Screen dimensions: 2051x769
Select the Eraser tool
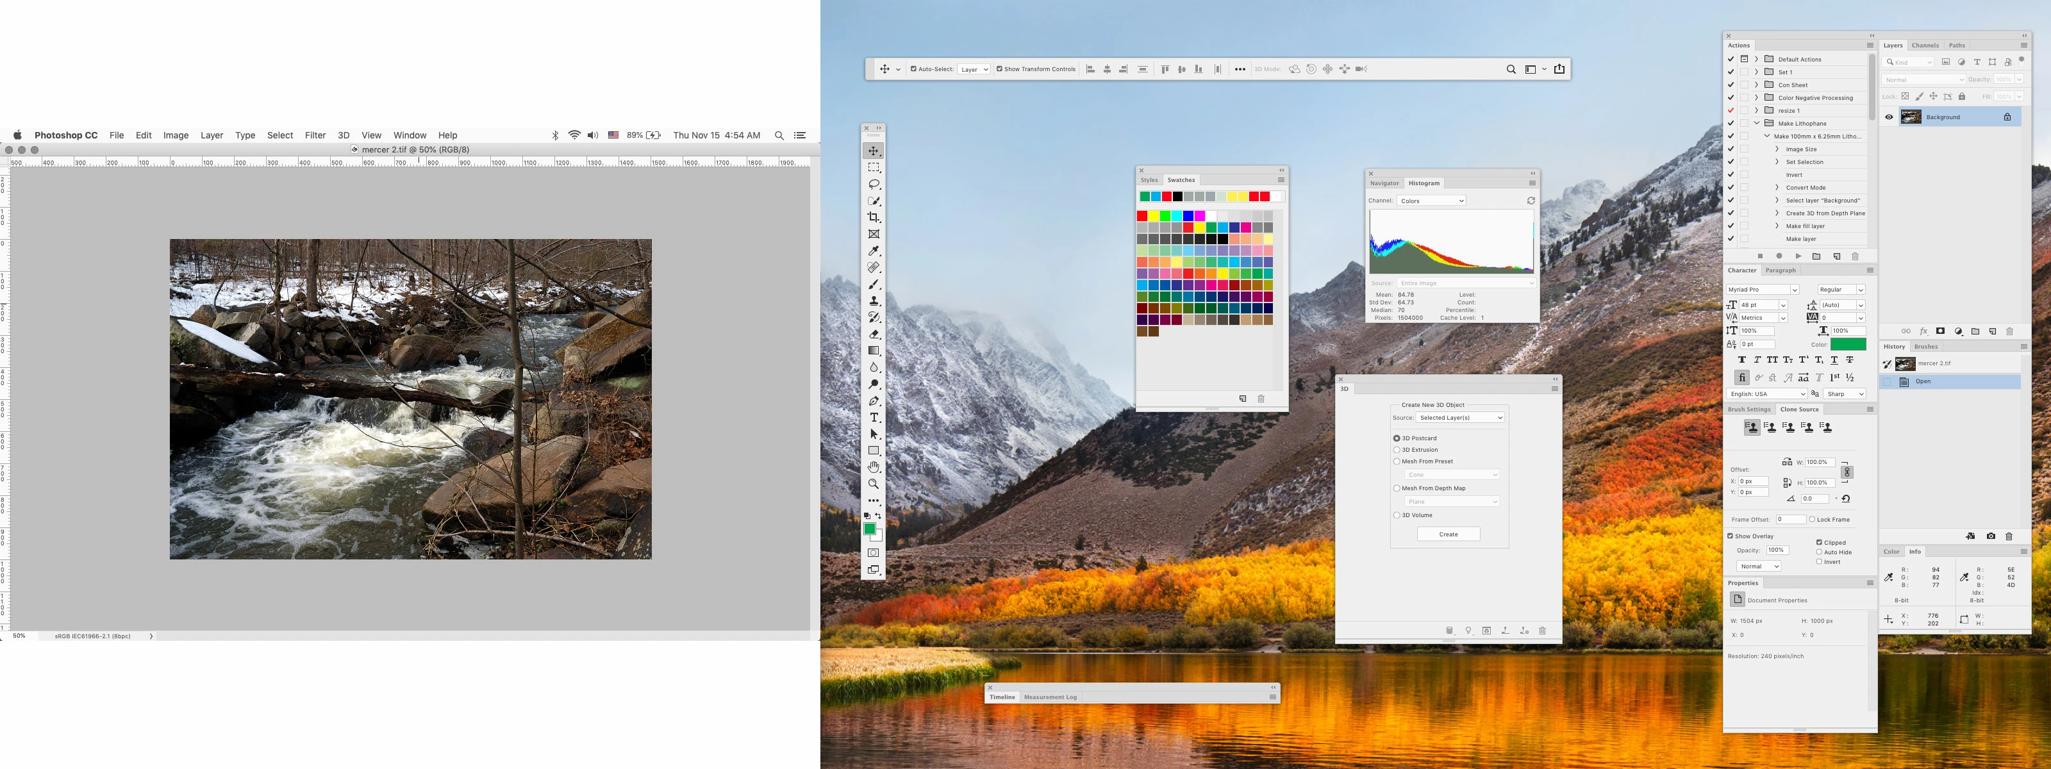point(874,335)
